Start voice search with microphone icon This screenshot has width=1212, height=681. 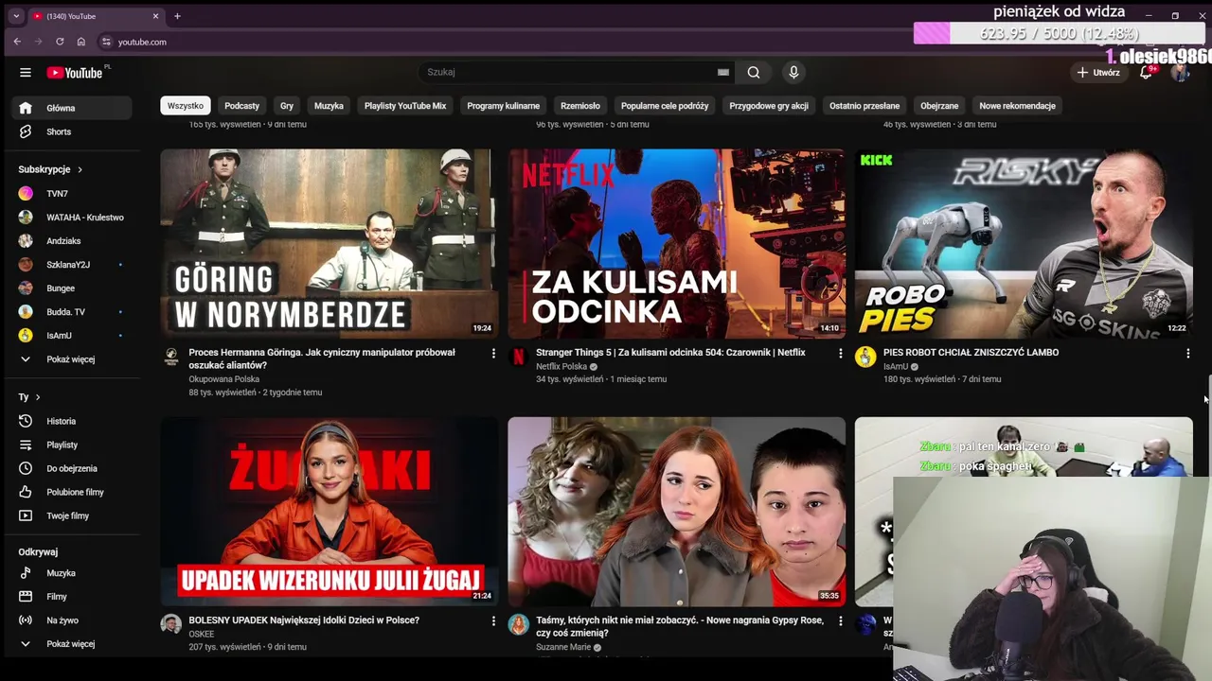pos(793,72)
